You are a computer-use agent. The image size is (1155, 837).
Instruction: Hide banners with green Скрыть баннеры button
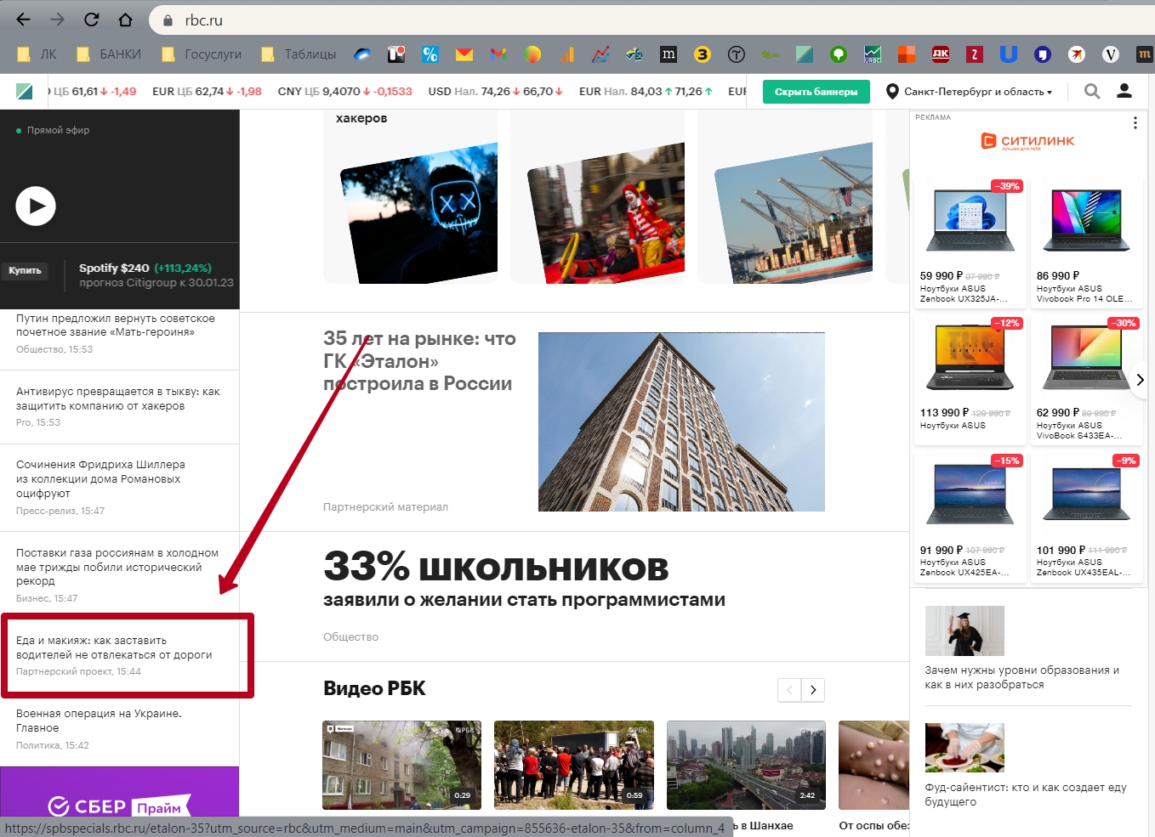816,92
